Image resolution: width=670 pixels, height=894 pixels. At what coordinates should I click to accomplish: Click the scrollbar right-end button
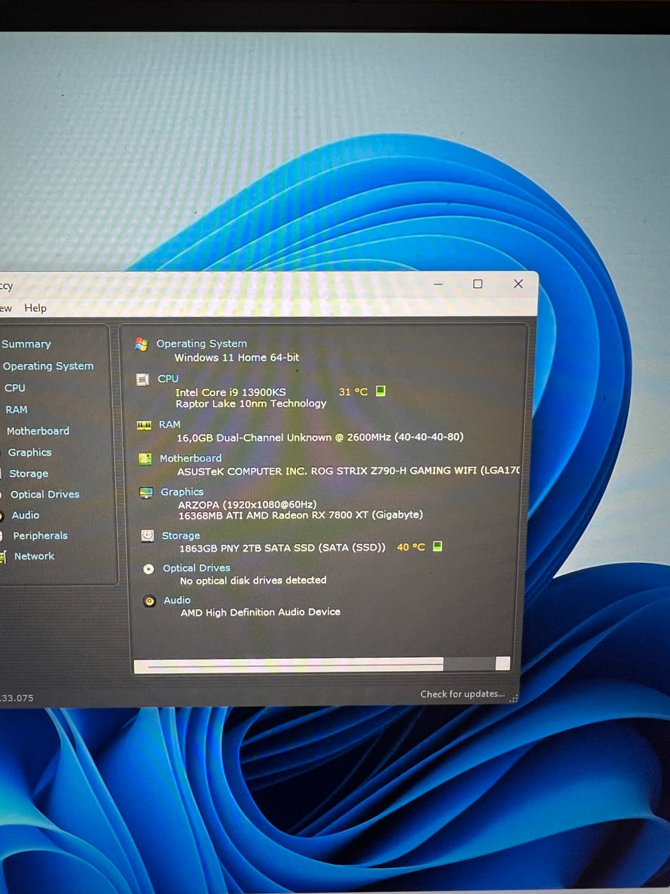pos(502,664)
